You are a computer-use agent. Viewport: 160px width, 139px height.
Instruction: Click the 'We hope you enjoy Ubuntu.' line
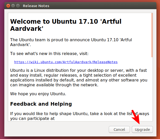[x=38, y=94]
